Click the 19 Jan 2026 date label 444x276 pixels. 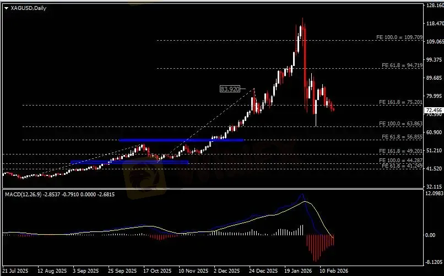298,271
